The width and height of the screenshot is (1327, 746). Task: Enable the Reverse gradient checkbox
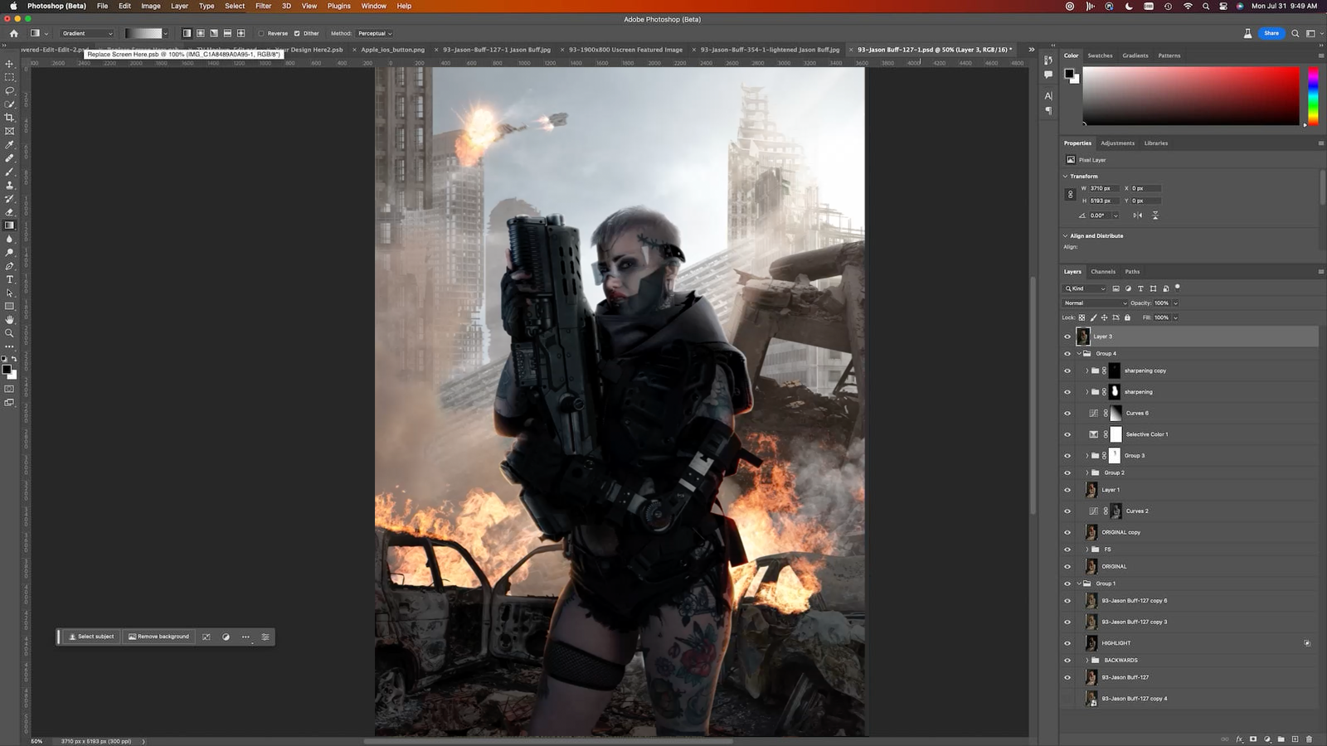click(x=261, y=34)
